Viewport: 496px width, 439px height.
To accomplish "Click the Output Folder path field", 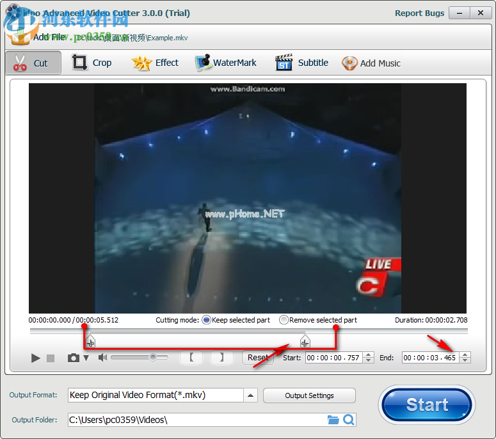I will coord(197,420).
